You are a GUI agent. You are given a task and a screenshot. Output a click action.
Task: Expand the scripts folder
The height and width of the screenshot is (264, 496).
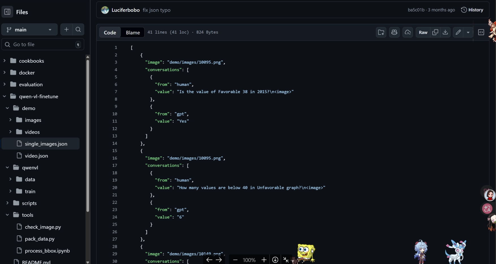(x=7, y=203)
